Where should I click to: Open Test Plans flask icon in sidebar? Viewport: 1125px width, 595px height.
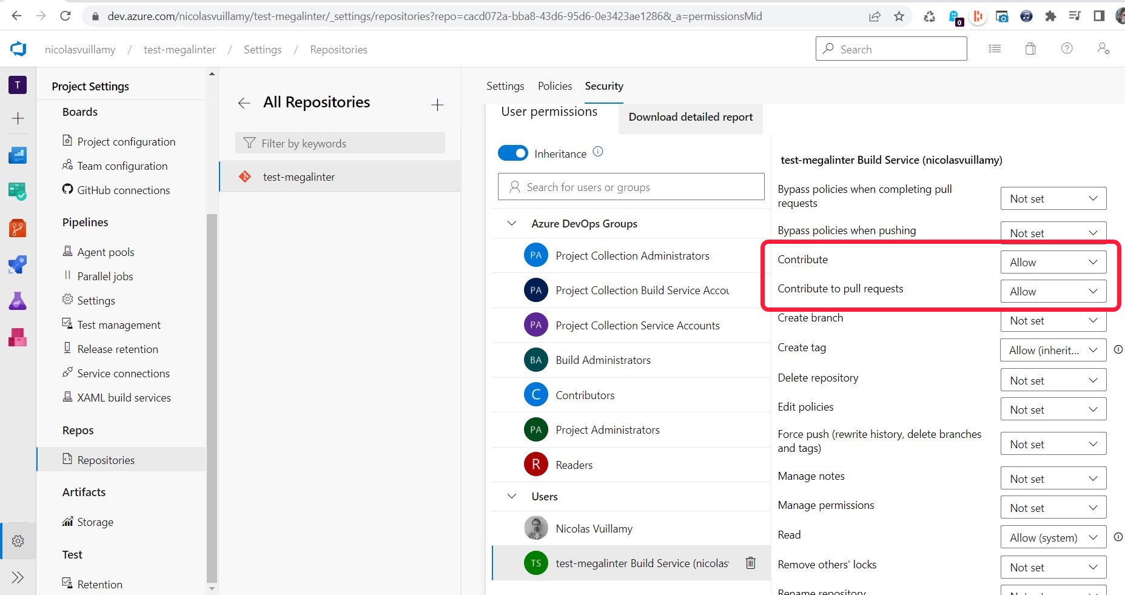18,301
